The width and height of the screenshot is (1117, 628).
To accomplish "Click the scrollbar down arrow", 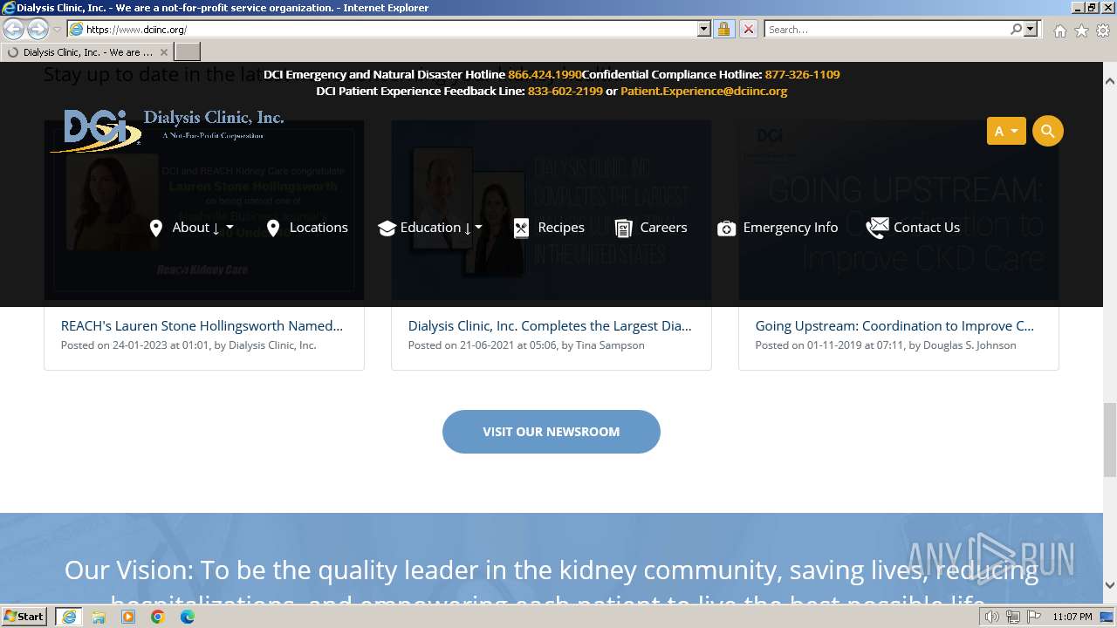I will 1110,585.
